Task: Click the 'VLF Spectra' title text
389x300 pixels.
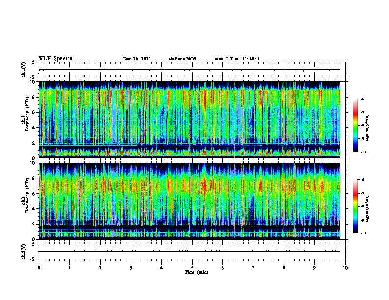Action: click(x=56, y=59)
